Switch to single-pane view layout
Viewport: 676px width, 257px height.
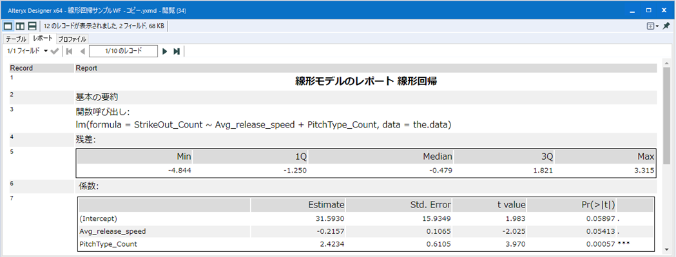click(x=8, y=26)
